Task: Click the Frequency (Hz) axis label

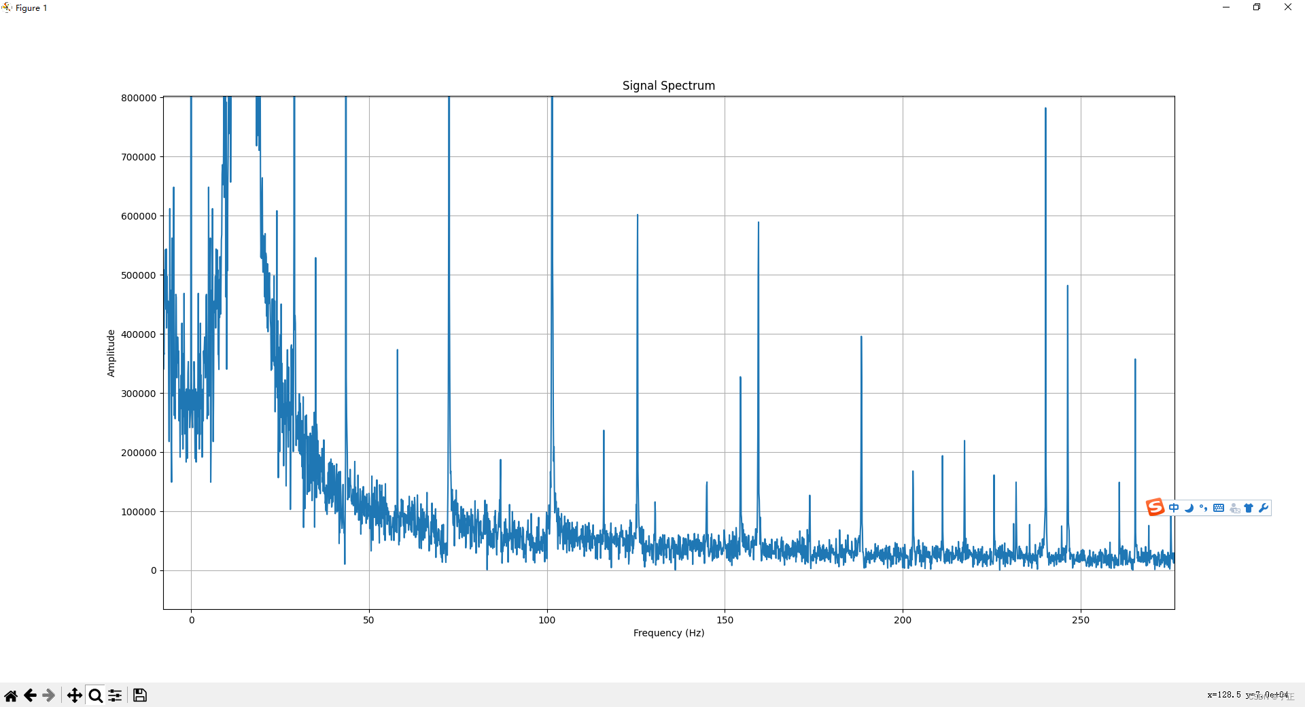Action: (669, 633)
